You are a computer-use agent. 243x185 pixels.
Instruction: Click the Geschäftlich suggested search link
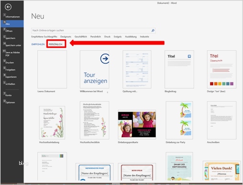81,36
